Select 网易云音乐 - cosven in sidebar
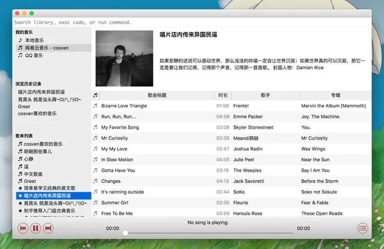The height and width of the screenshot is (249, 384). [x=54, y=48]
